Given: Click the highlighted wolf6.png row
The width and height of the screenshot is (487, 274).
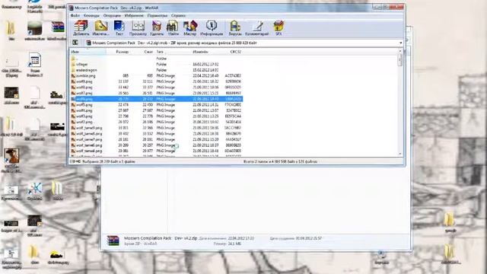Looking at the screenshot, I should coord(156,99).
